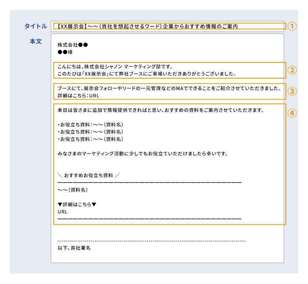Select the email title field with 【XX展示会】
Viewport: 308px width, 284px height.
(x=148, y=26)
